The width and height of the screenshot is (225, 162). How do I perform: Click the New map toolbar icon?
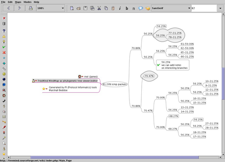pyautogui.click(x=72, y=8)
